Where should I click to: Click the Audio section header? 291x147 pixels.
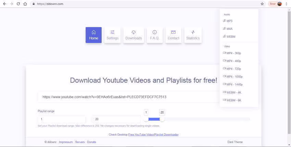tap(227, 14)
